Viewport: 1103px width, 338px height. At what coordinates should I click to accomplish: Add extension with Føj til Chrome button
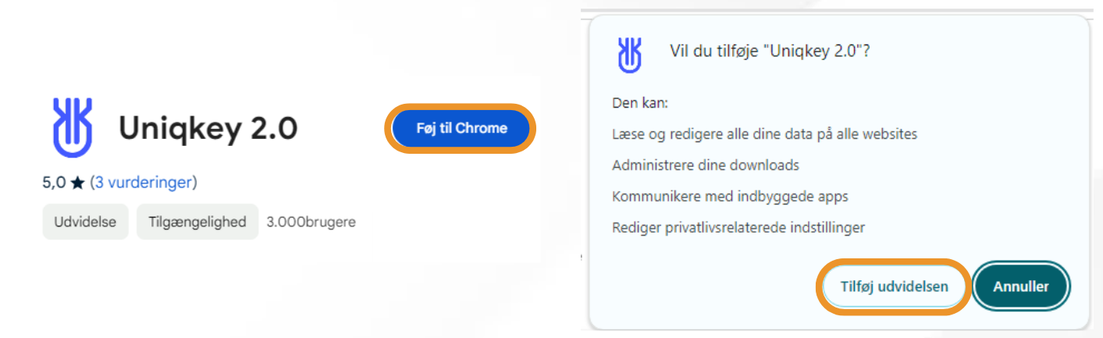click(x=461, y=128)
